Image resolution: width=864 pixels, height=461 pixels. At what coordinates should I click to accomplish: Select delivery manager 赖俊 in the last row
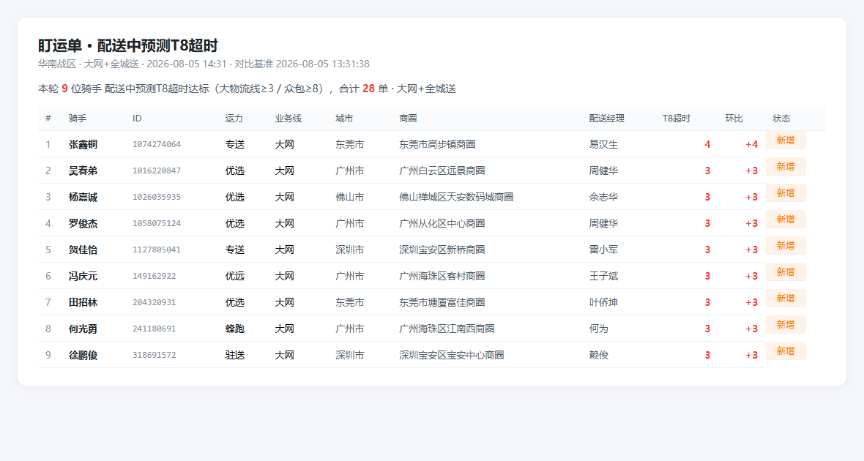(x=598, y=355)
